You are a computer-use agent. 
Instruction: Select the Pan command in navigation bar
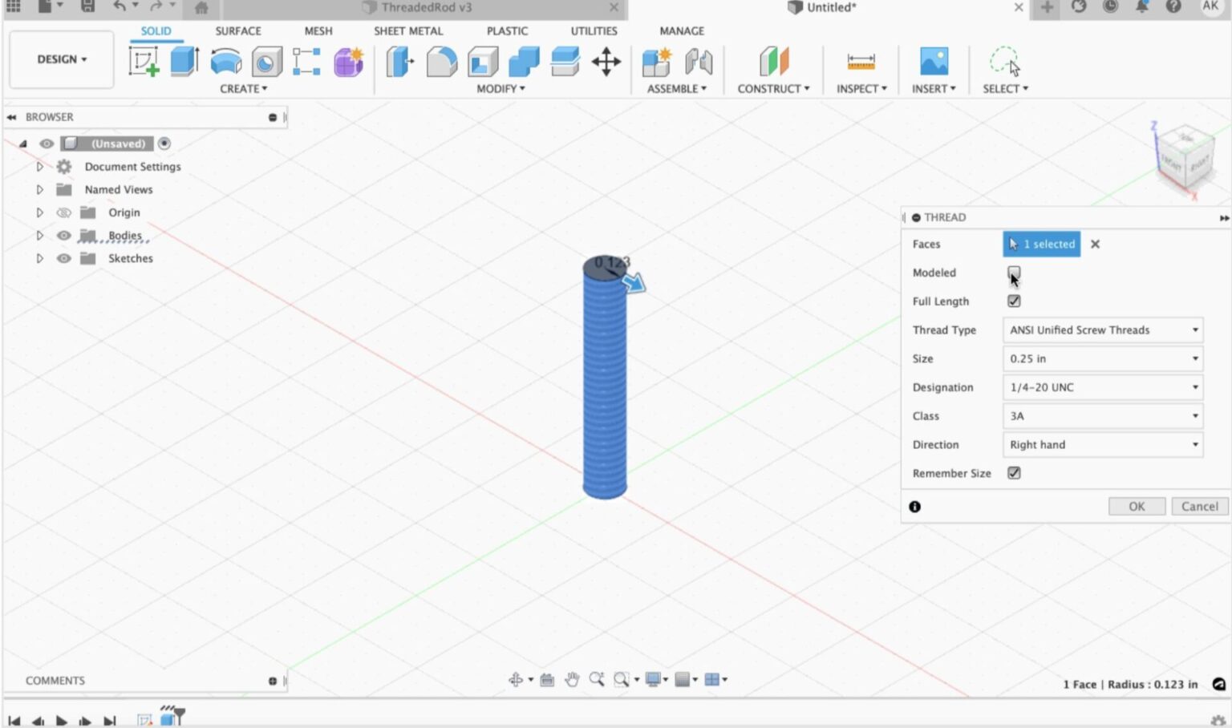pos(571,679)
